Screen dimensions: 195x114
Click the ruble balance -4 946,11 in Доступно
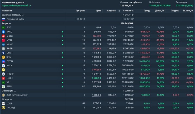(80, 19)
